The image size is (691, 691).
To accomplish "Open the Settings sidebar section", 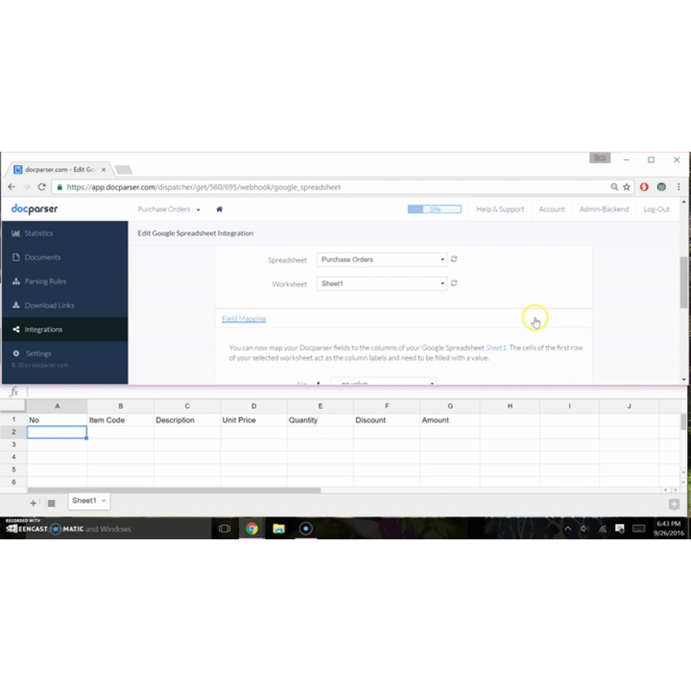I will point(38,353).
